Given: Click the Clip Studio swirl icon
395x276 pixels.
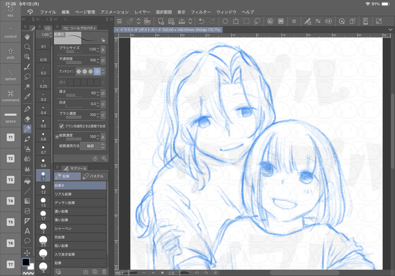Looking at the screenshot, I should tap(30, 12).
